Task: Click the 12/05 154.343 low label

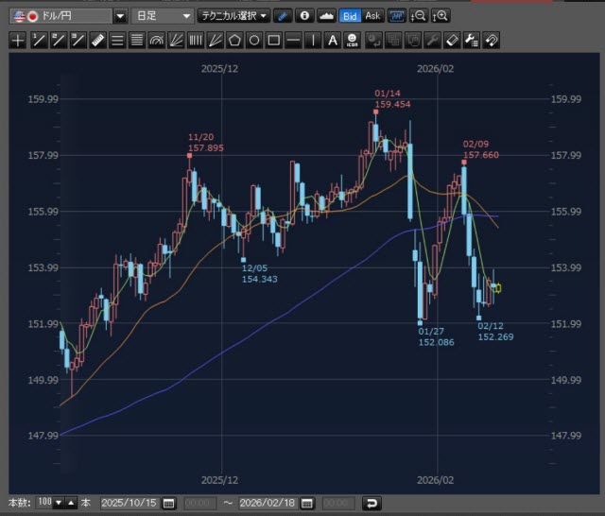Action: 259,273
